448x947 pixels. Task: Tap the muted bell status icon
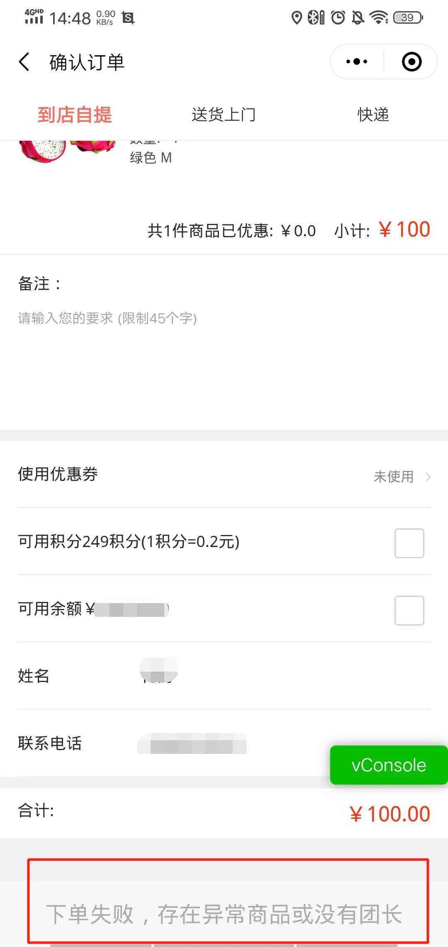(x=358, y=18)
